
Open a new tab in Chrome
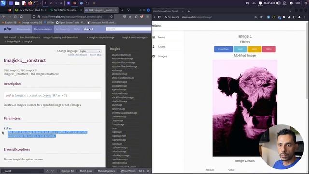tap(189, 11)
